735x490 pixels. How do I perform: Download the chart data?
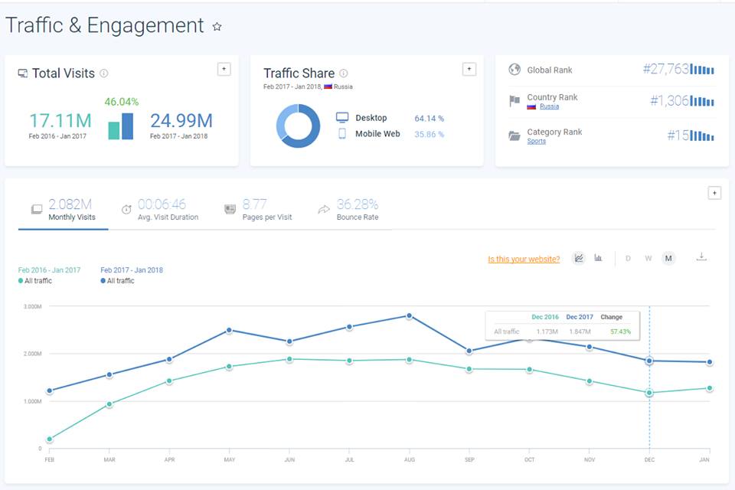[701, 257]
